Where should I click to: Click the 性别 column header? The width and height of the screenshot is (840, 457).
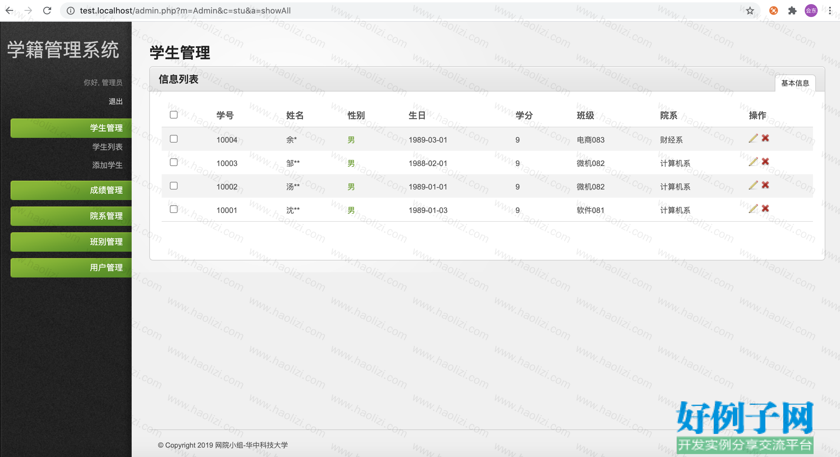[356, 116]
